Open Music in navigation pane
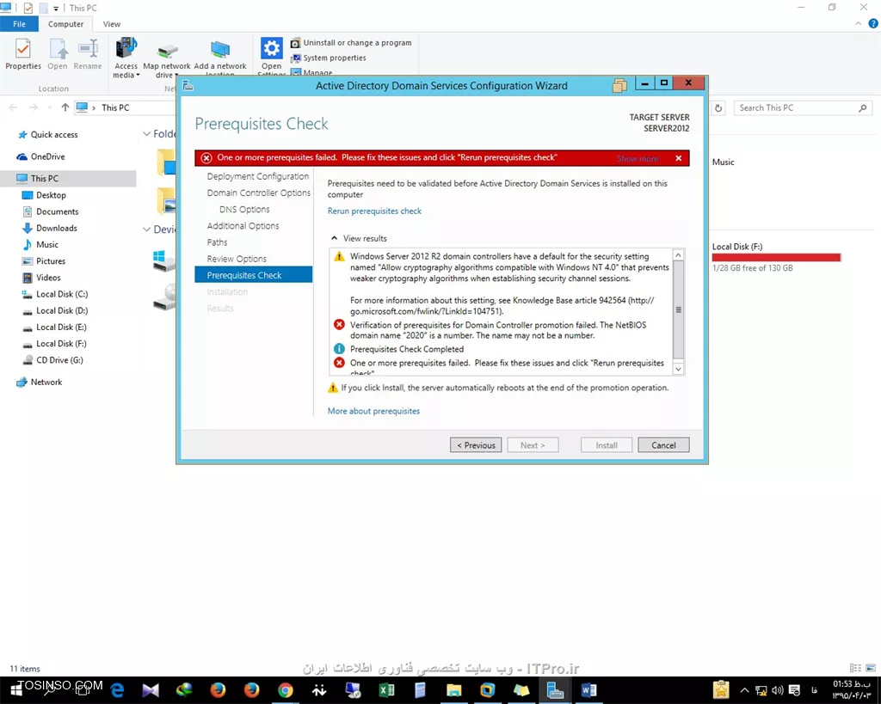The width and height of the screenshot is (881, 704). (40, 245)
